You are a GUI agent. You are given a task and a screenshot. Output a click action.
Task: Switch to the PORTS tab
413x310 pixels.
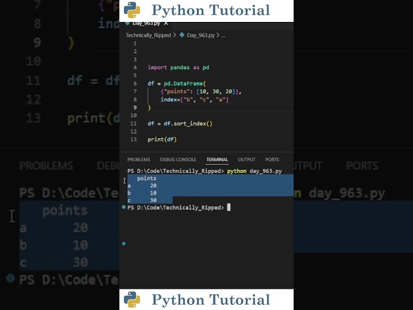click(x=272, y=160)
